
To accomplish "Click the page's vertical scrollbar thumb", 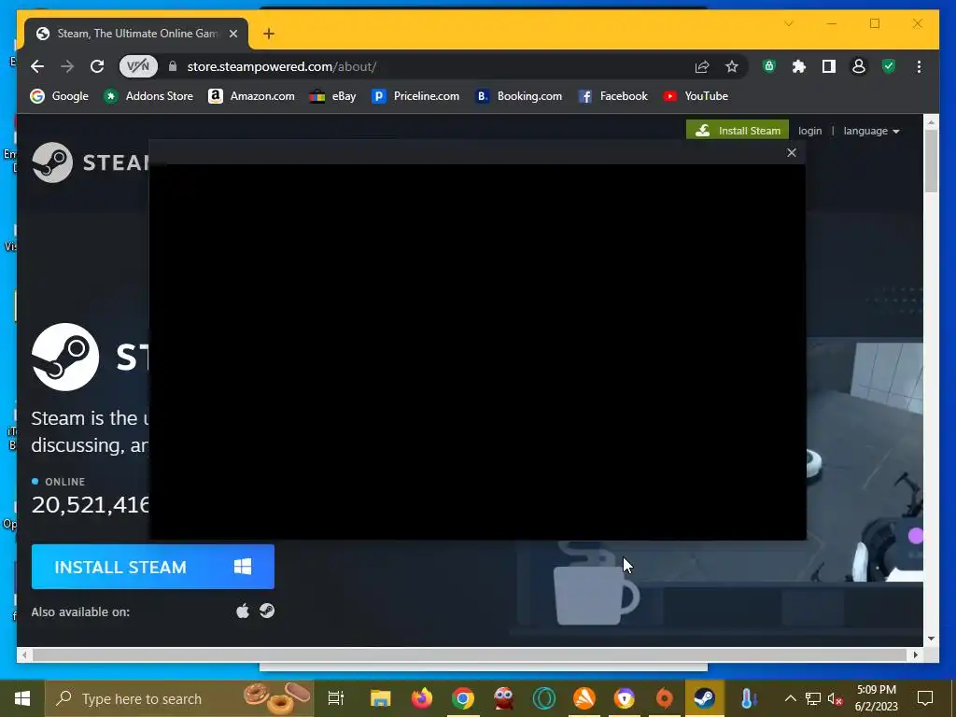I will pyautogui.click(x=931, y=161).
